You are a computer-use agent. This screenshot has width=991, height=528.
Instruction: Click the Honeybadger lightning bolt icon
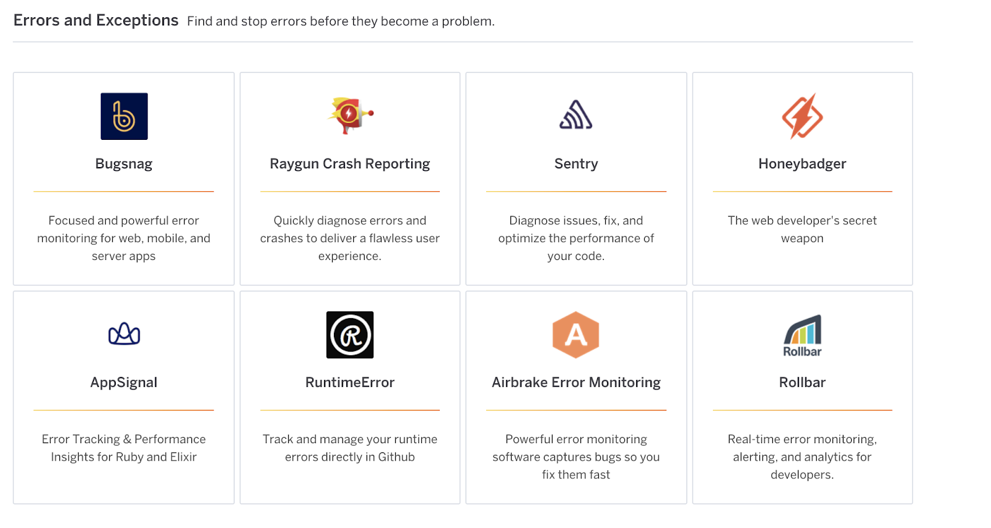(802, 116)
